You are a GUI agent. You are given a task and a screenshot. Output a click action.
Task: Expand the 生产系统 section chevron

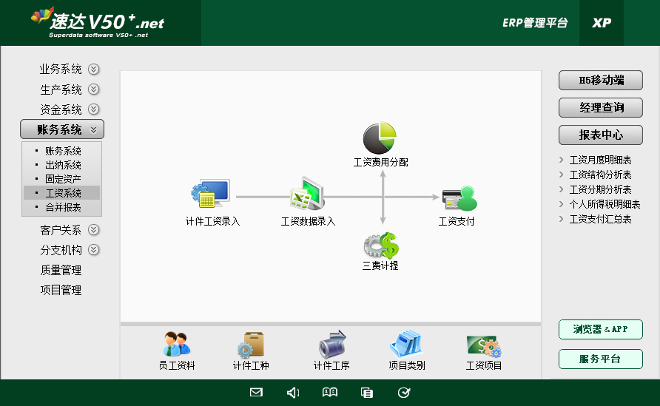pyautogui.click(x=94, y=89)
